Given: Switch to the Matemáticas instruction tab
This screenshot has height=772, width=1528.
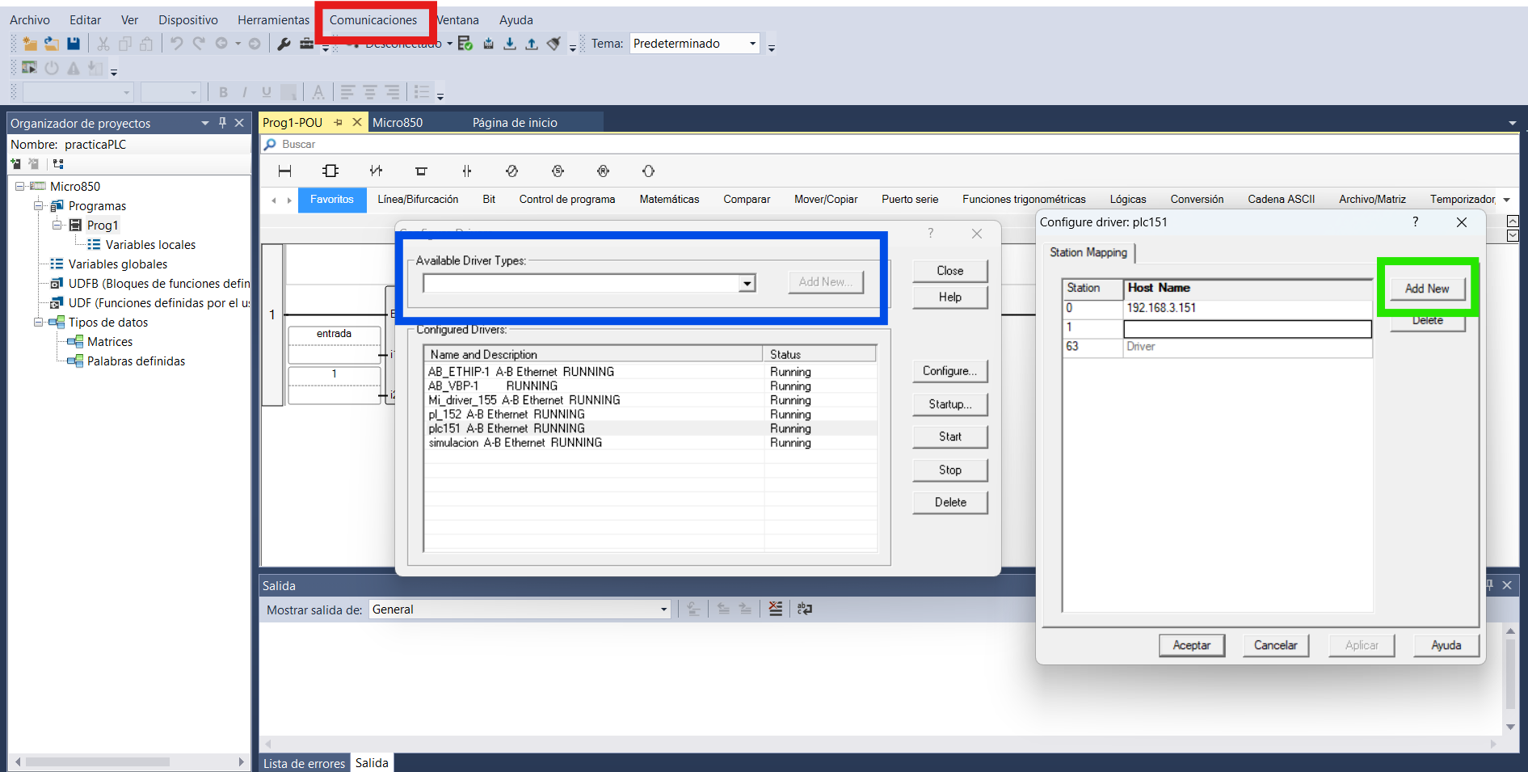Looking at the screenshot, I should pos(669,200).
